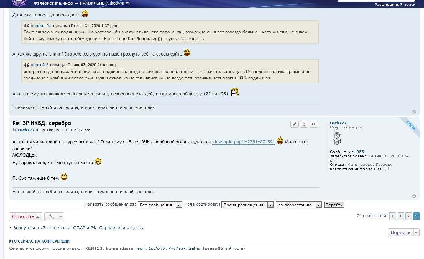Click the back-to-top arrow in Luch777's post
The image size is (424, 259).
(414, 196)
